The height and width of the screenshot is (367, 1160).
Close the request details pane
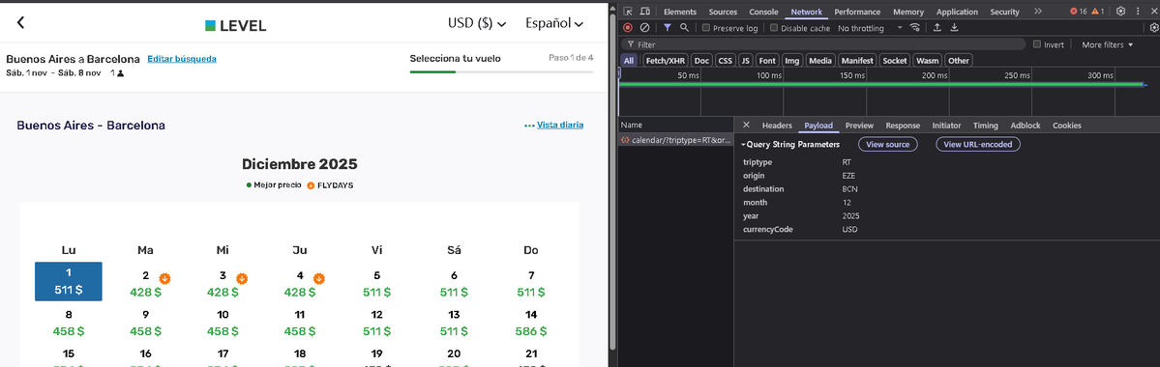pos(746,126)
